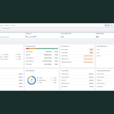Click the Largest upsell opportunities title
This screenshot has height=114, width=114.
pyautogui.click(x=104, y=71)
